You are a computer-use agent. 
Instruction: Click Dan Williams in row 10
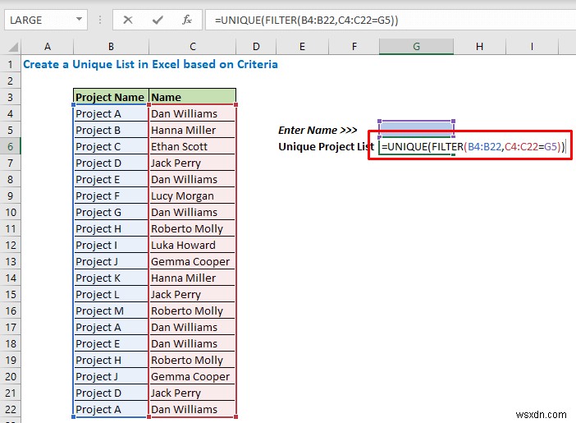pyautogui.click(x=192, y=212)
